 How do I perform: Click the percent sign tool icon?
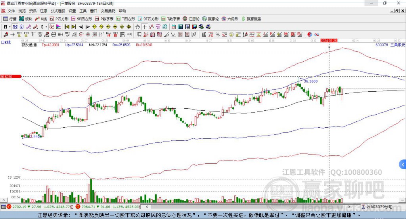[x=218, y=35]
